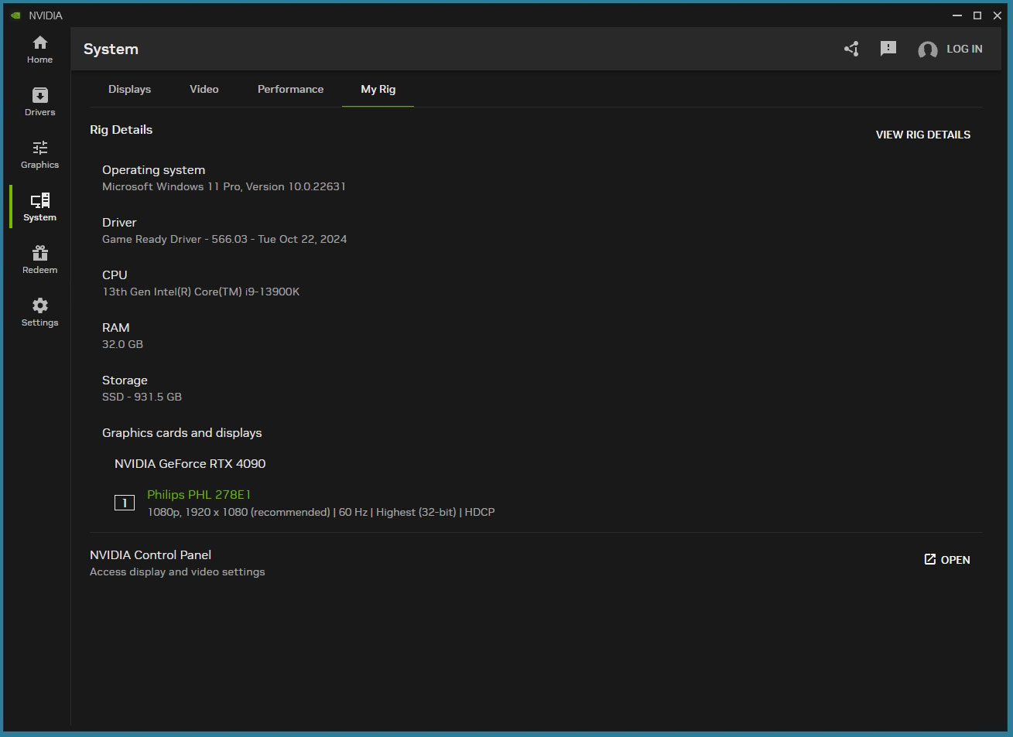Click VIEW RIG DETAILS

[922, 135]
